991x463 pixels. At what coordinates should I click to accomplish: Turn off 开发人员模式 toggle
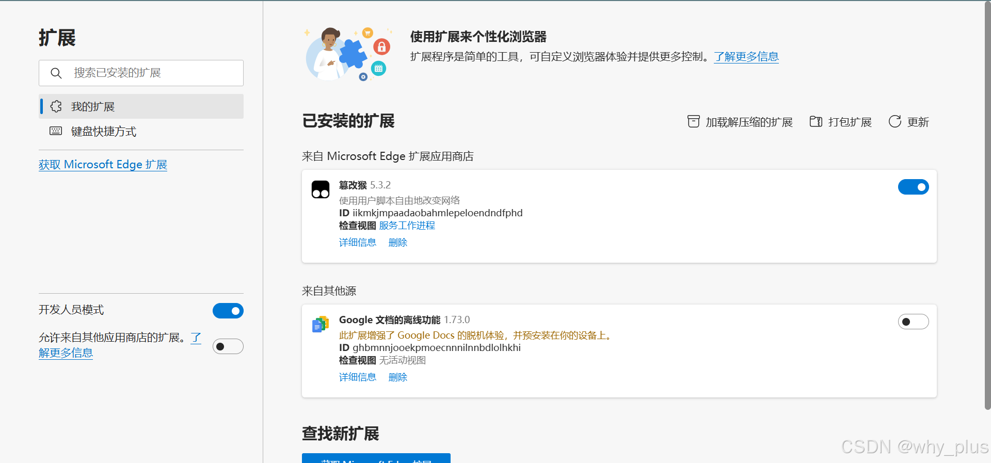pos(228,311)
